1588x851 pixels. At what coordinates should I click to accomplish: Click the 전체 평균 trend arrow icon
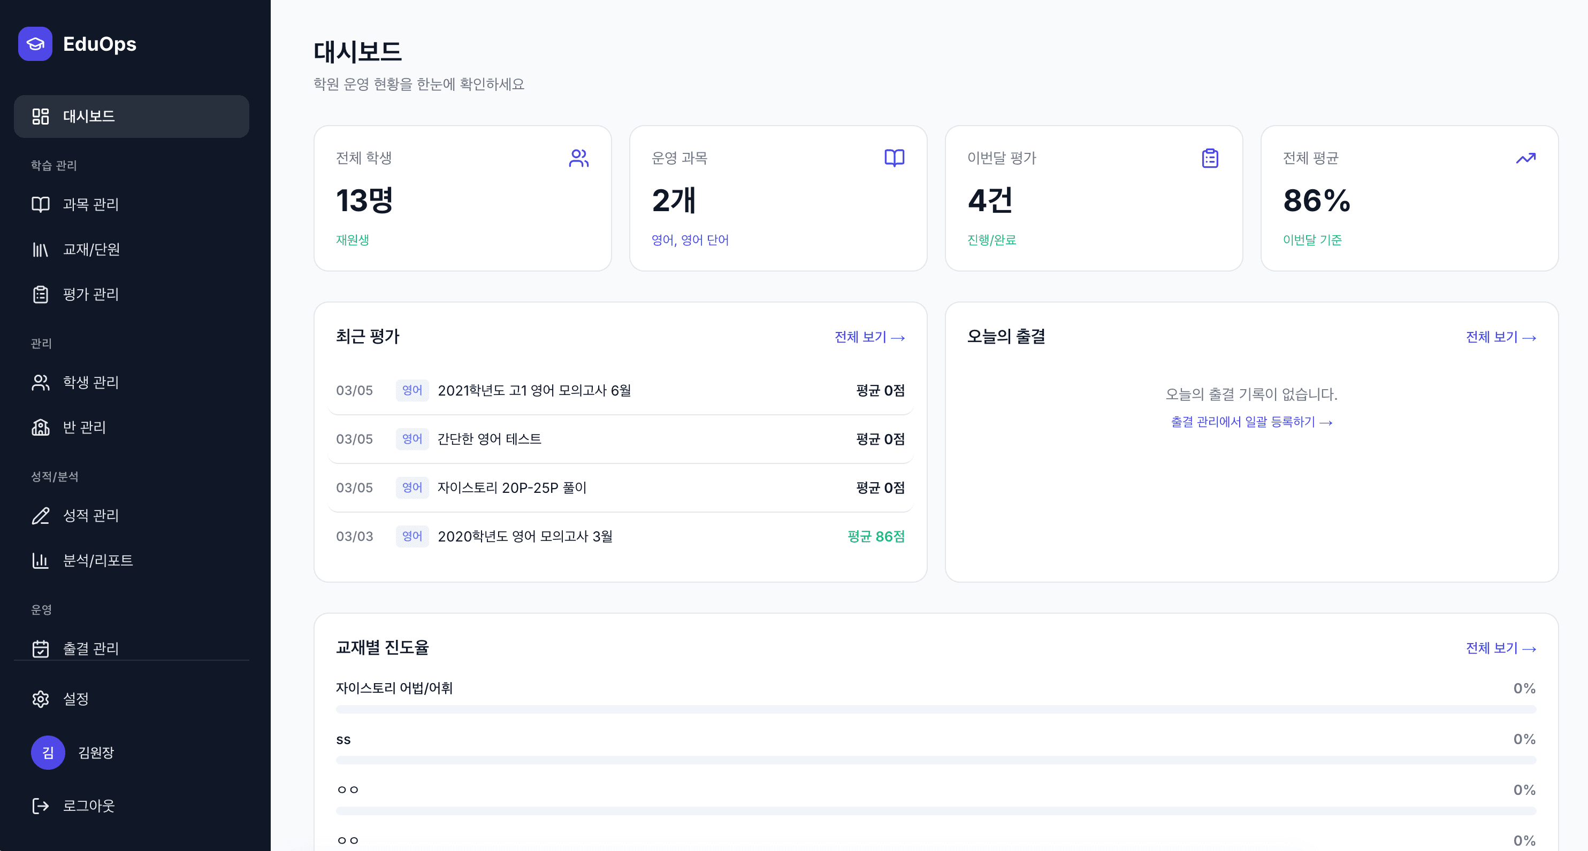tap(1525, 158)
